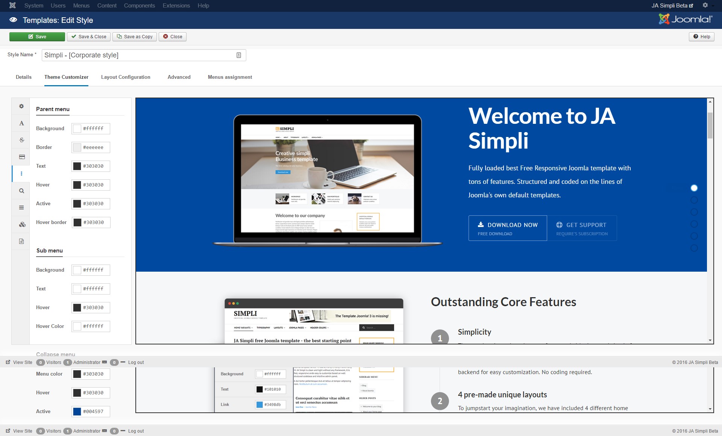
Task: Open the system settings dropdown in top-right corner
Action: pos(705,5)
